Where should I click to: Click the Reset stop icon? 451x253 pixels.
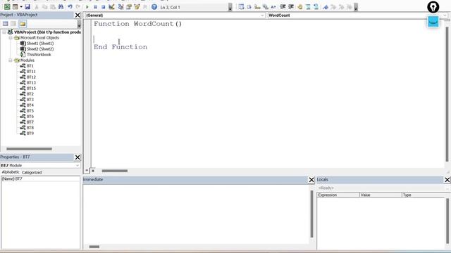(x=104, y=7)
